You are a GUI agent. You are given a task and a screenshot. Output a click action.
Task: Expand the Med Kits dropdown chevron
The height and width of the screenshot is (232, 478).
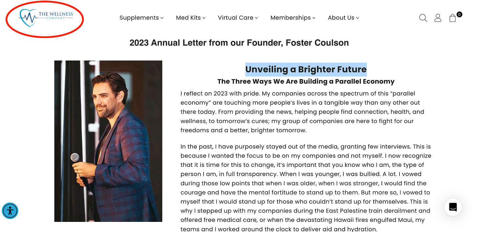[204, 18]
